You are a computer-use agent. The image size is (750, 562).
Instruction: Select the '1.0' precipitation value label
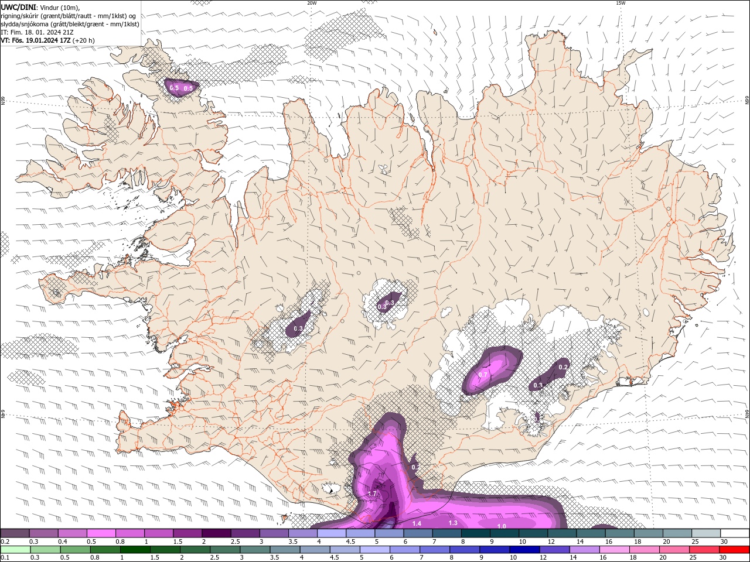(x=502, y=526)
